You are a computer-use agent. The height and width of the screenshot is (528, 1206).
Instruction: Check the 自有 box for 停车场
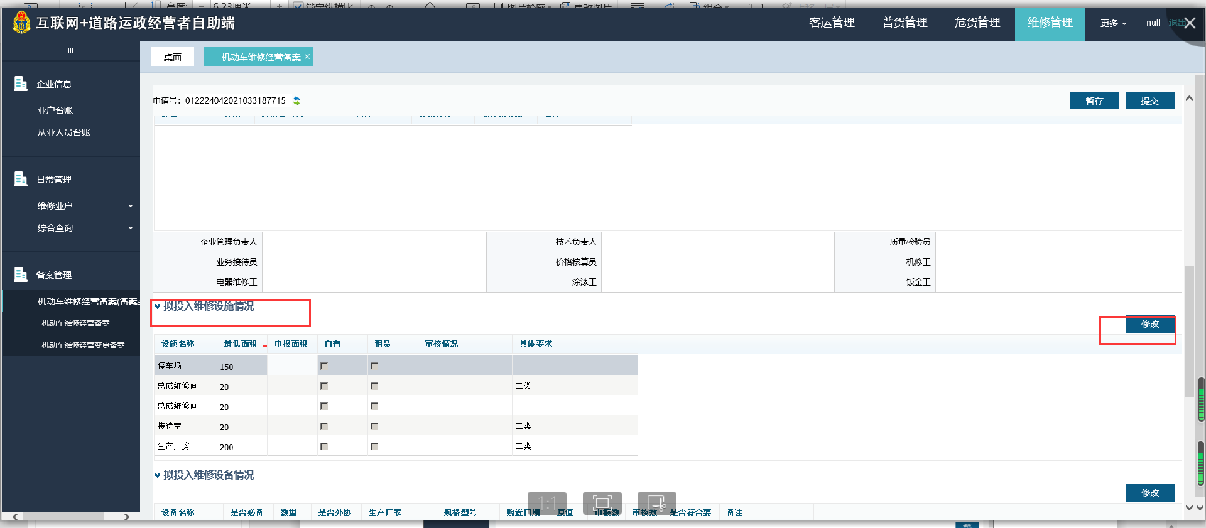(x=324, y=366)
